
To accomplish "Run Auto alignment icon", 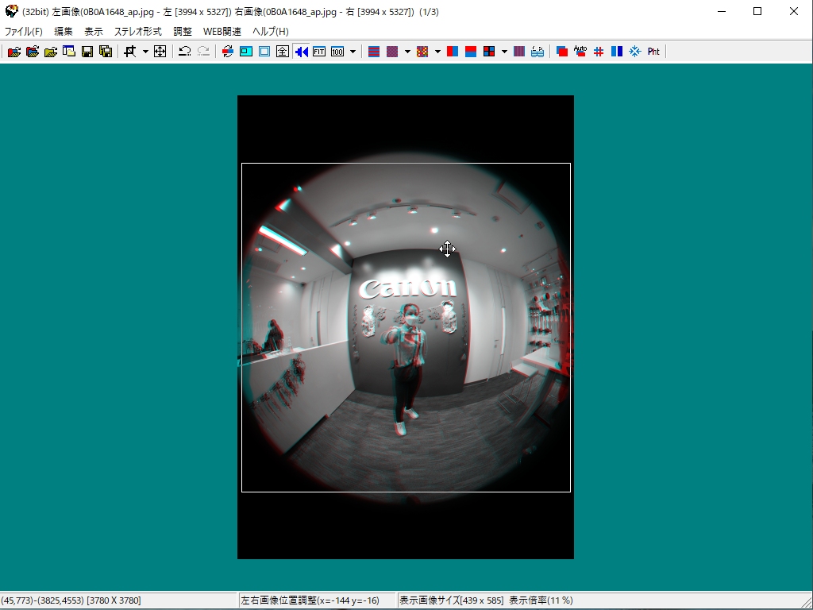I will tap(580, 52).
